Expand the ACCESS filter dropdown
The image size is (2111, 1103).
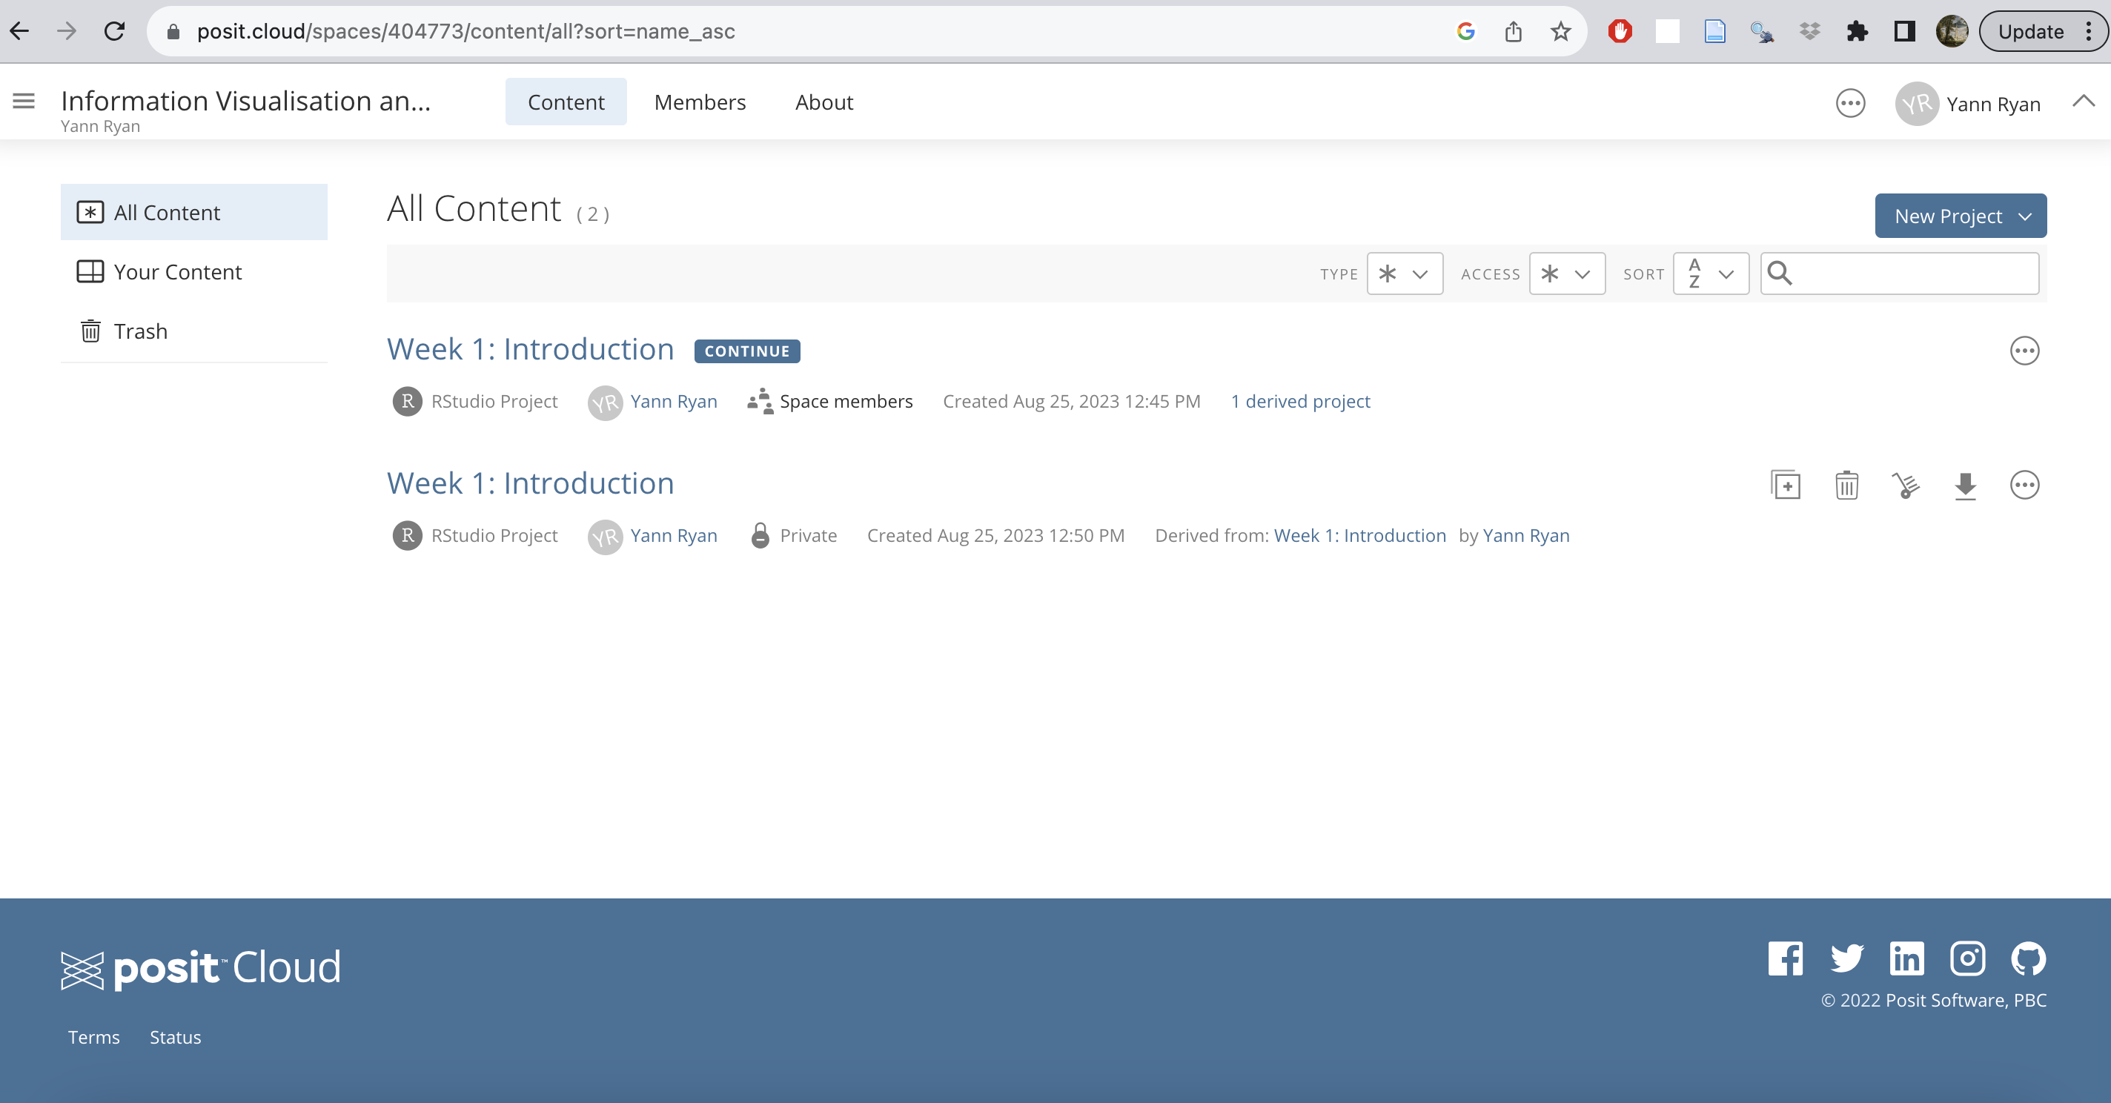point(1566,274)
